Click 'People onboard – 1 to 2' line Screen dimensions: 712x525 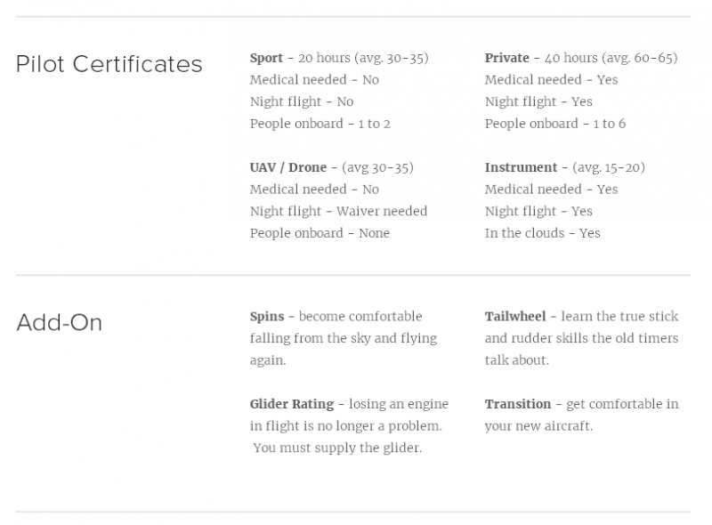pyautogui.click(x=320, y=124)
